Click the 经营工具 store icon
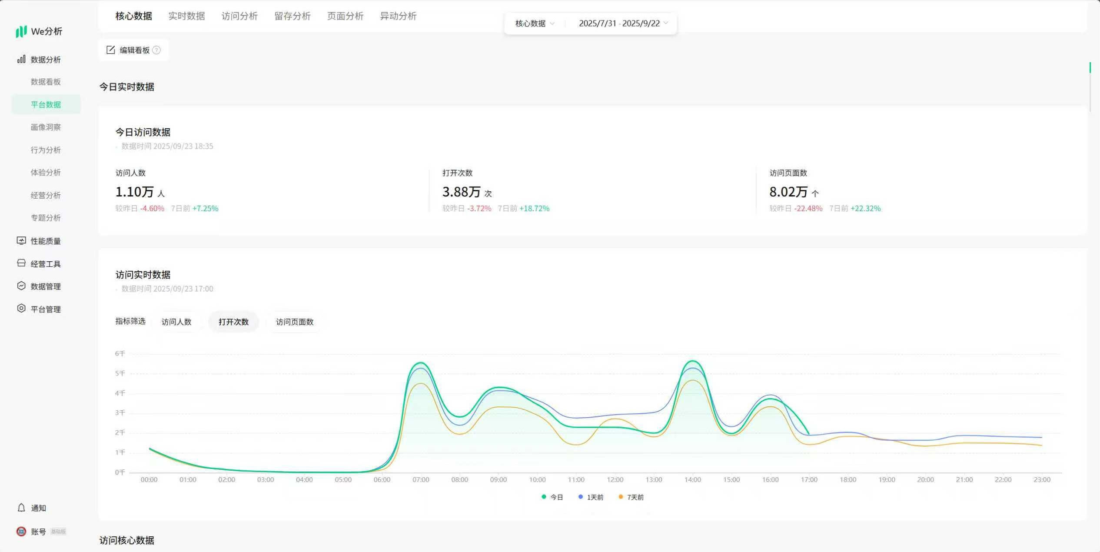Viewport: 1100px width, 552px height. [21, 263]
